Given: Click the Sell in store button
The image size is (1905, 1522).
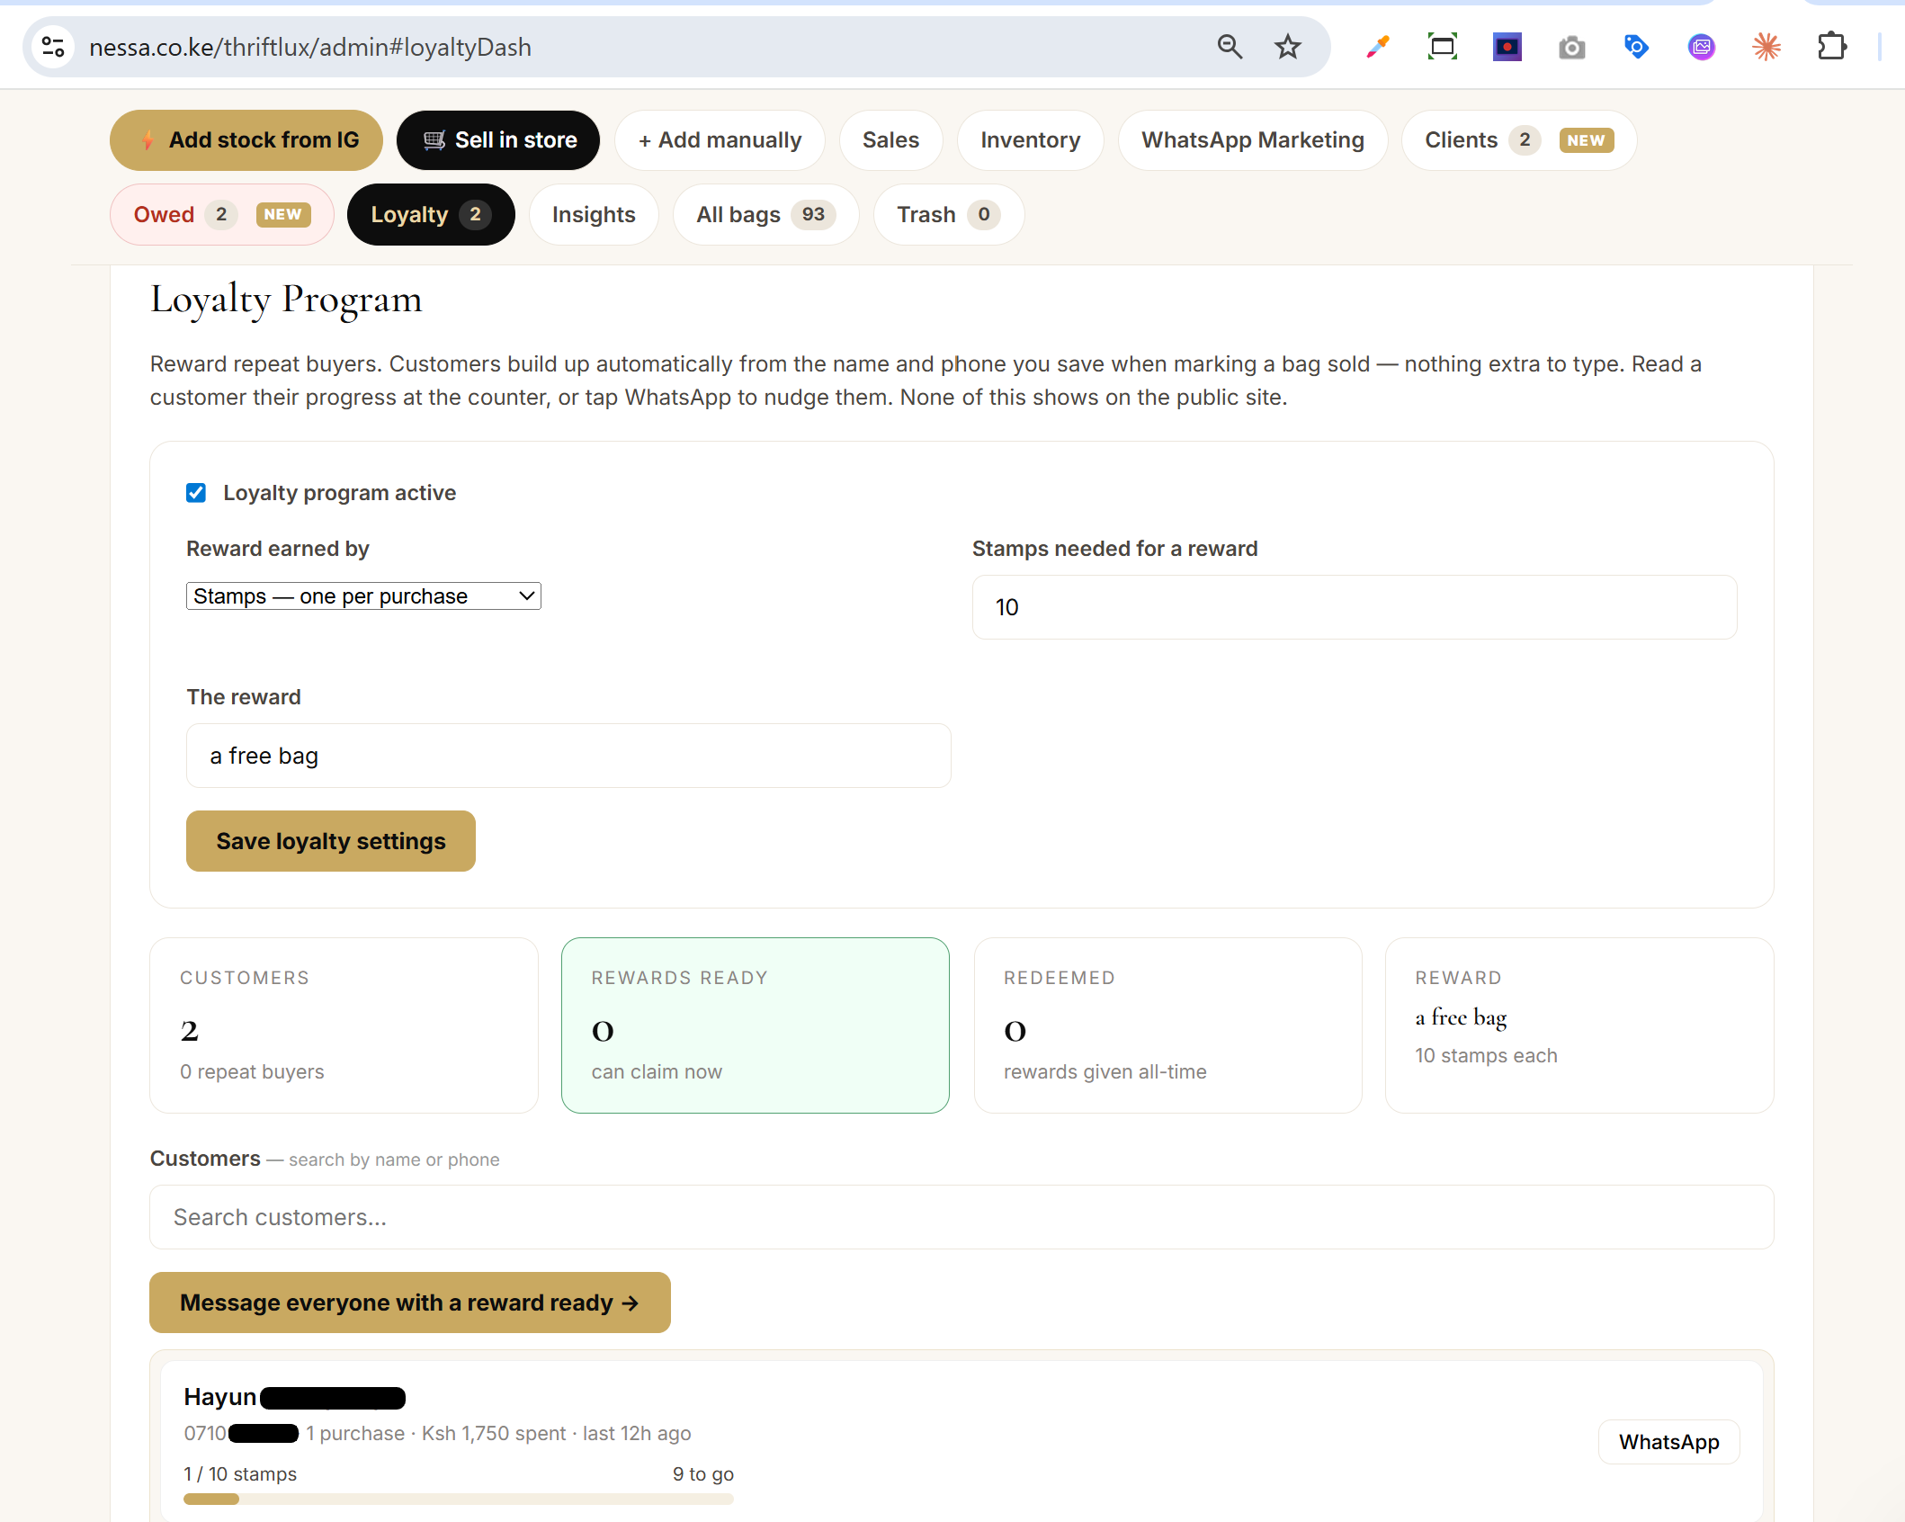Looking at the screenshot, I should click(x=498, y=140).
